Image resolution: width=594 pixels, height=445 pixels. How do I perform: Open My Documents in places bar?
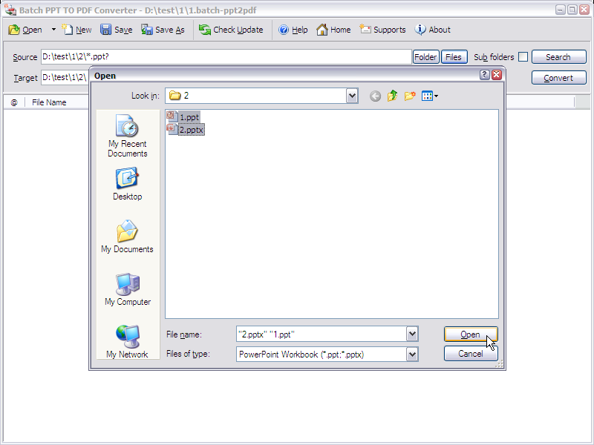tap(127, 237)
